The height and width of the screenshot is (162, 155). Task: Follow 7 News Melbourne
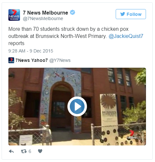[131, 14]
